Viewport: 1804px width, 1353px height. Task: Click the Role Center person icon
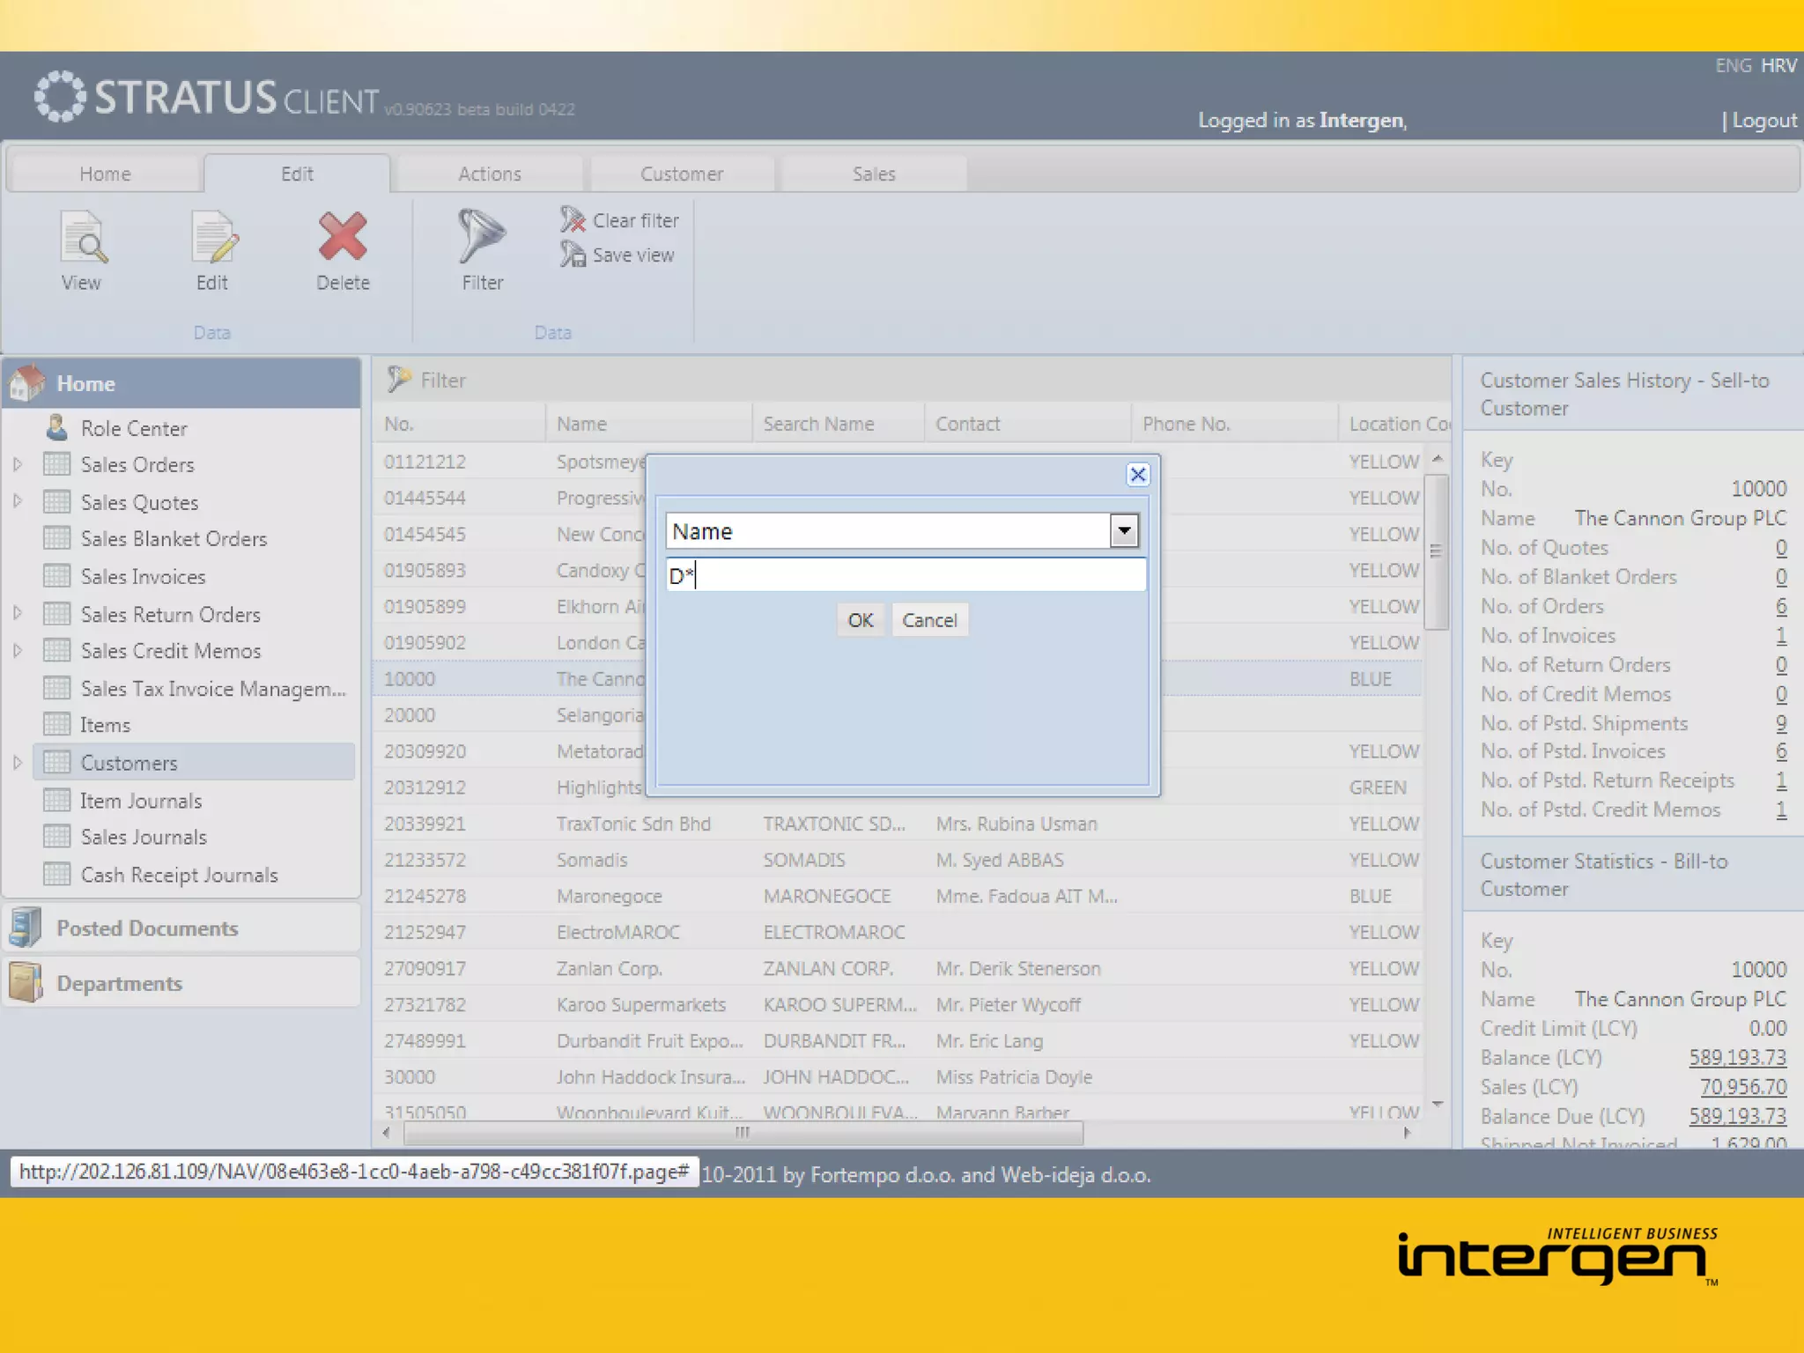point(56,428)
